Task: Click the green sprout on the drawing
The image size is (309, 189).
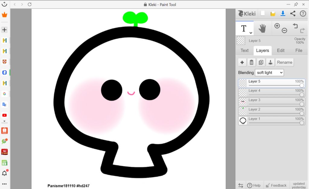Action: click(135, 19)
